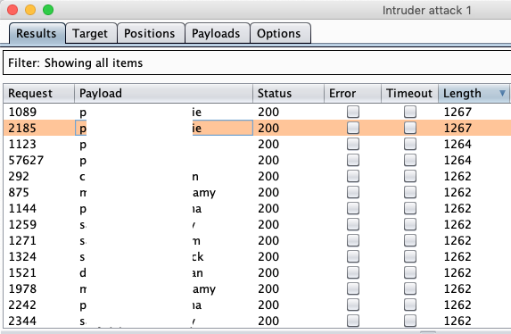This screenshot has width=511, height=334.
Task: Click length 1262 of request 292
Action: (x=457, y=176)
